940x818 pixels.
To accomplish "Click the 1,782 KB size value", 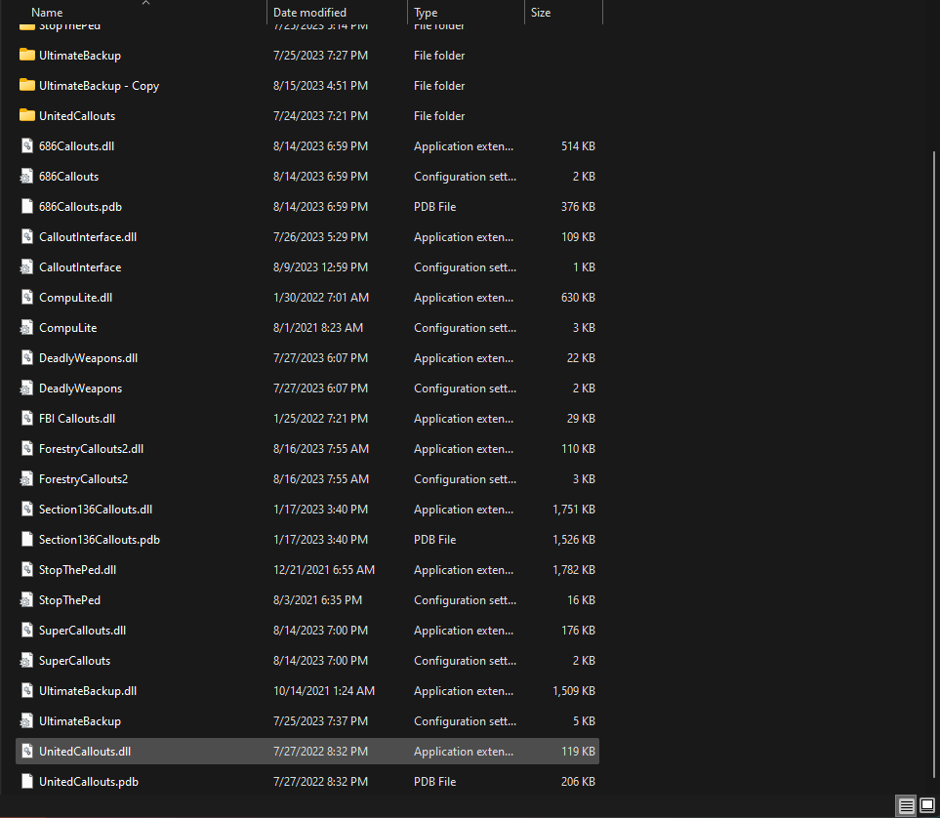I will click(574, 570).
